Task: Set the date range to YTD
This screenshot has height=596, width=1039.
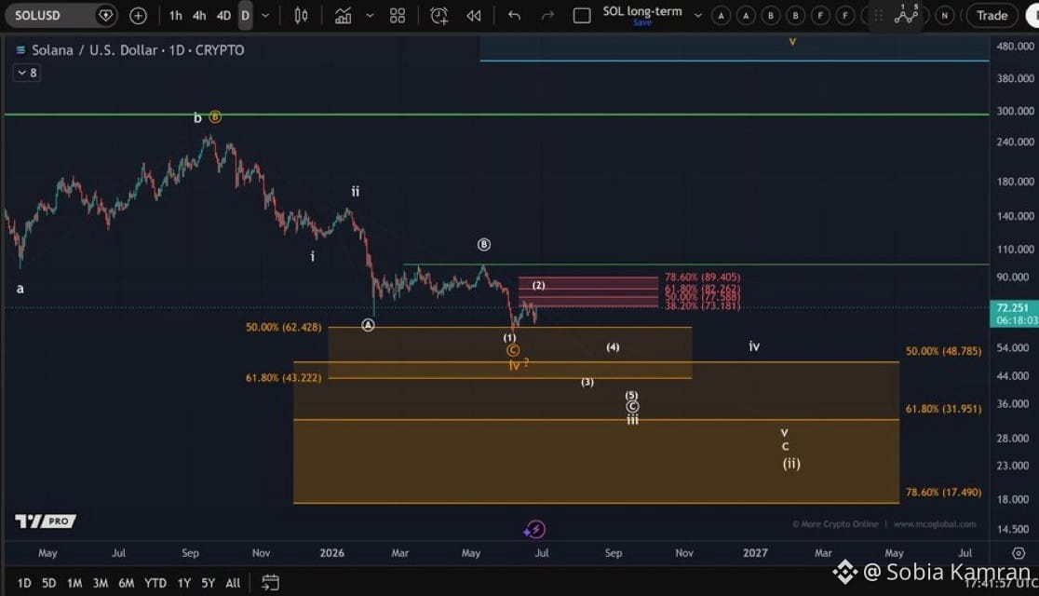Action: click(x=155, y=583)
